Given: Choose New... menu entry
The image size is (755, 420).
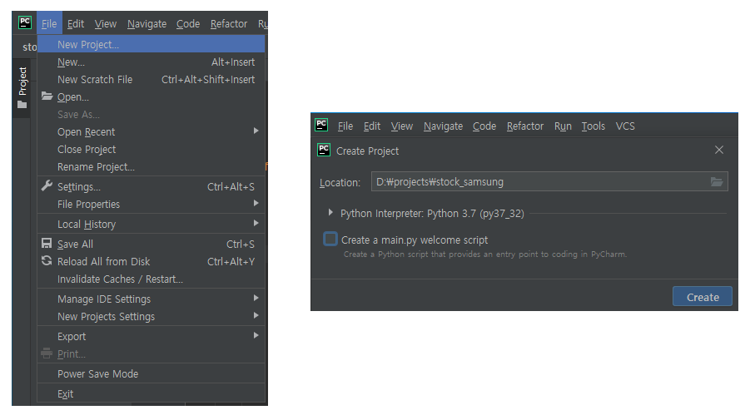Looking at the screenshot, I should tap(151, 62).
